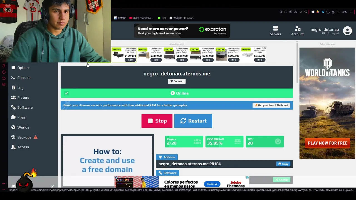Click the red gear settings icon in browser sidebar
The image size is (356, 200).
tap(4, 84)
